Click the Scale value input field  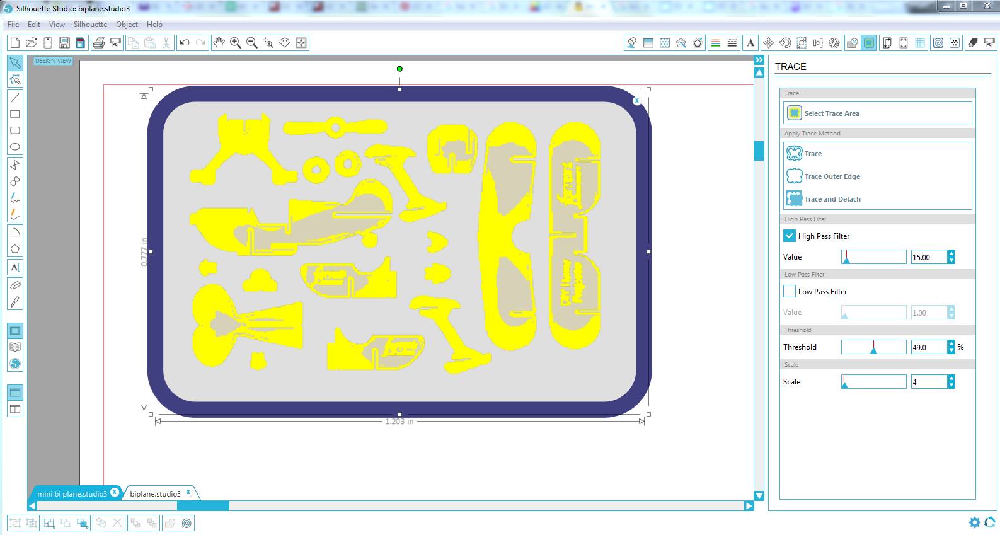pos(929,382)
